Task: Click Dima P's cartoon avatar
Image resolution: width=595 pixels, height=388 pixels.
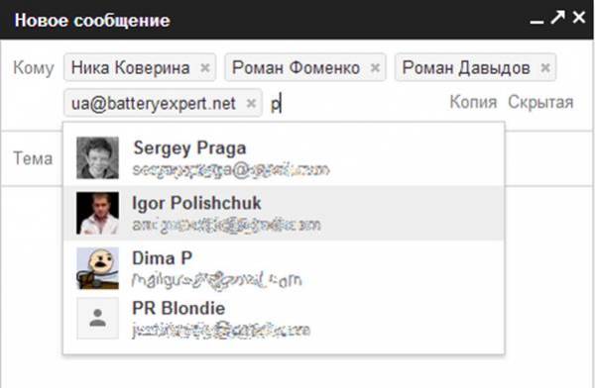Action: [97, 268]
